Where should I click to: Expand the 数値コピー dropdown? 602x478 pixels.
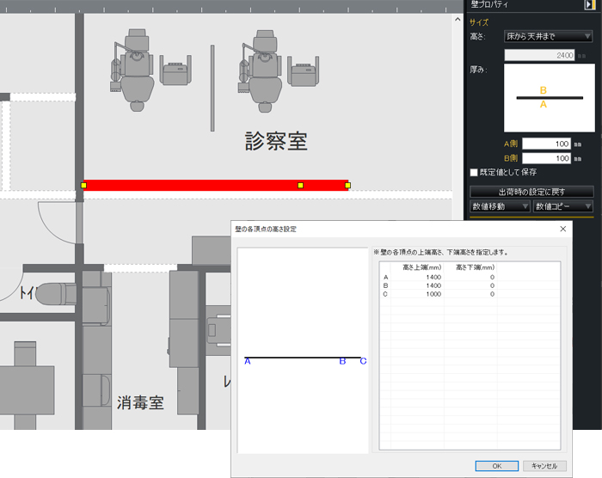(562, 206)
